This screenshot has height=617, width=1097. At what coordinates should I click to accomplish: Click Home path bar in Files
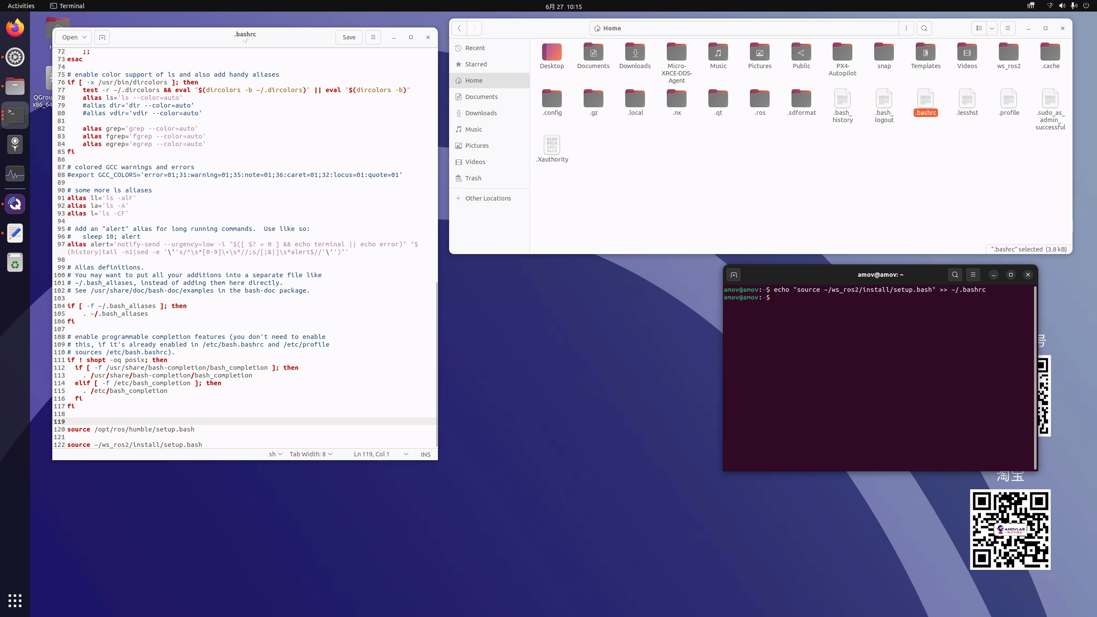pyautogui.click(x=744, y=28)
